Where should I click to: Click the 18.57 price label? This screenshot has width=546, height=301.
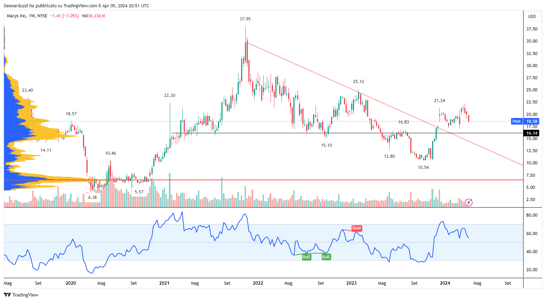[x=71, y=114]
